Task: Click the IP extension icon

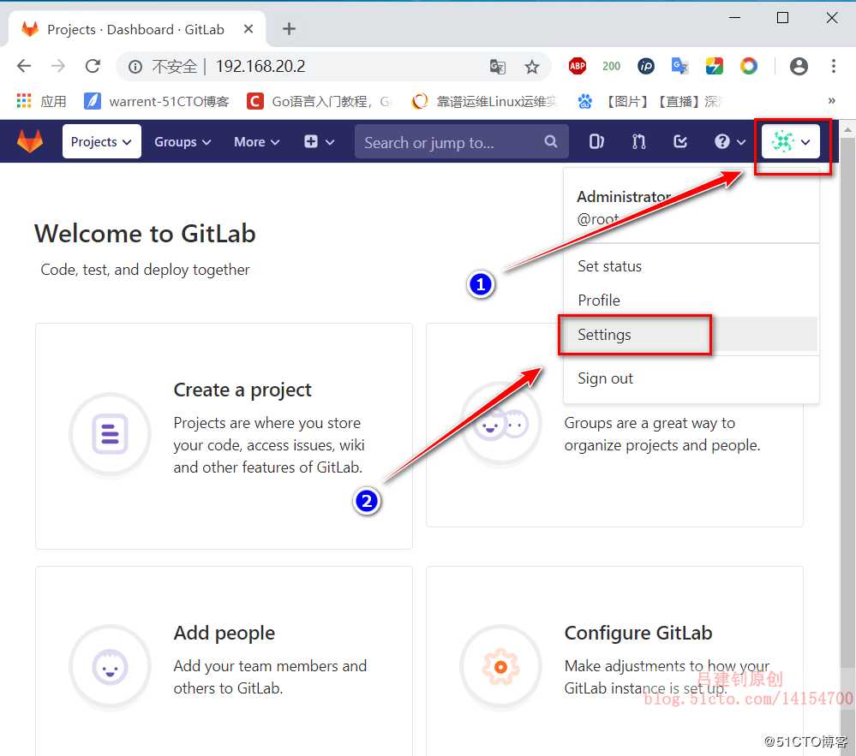Action: (x=646, y=66)
